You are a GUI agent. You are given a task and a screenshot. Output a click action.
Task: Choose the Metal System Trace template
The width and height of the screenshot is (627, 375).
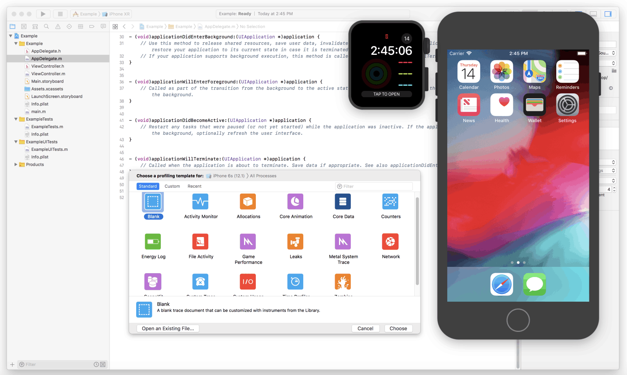(x=343, y=249)
